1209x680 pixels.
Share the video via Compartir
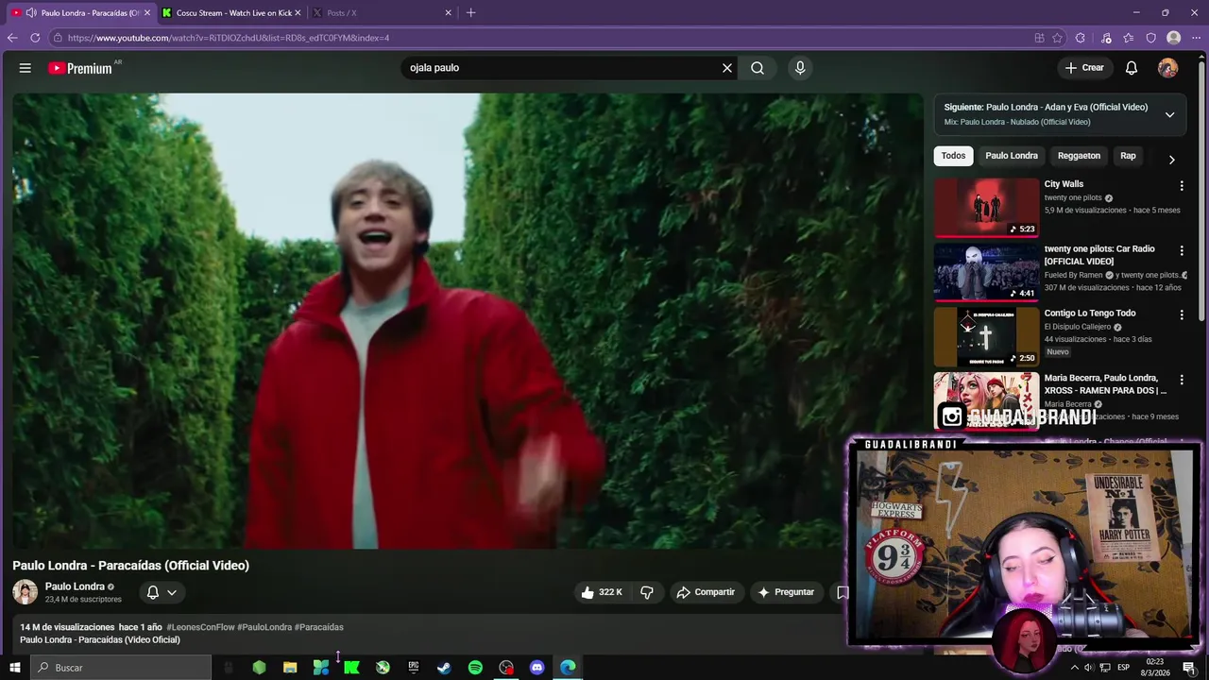click(x=706, y=592)
